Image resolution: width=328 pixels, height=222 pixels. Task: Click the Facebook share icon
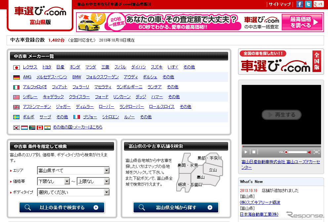pyautogui.click(x=300, y=4)
